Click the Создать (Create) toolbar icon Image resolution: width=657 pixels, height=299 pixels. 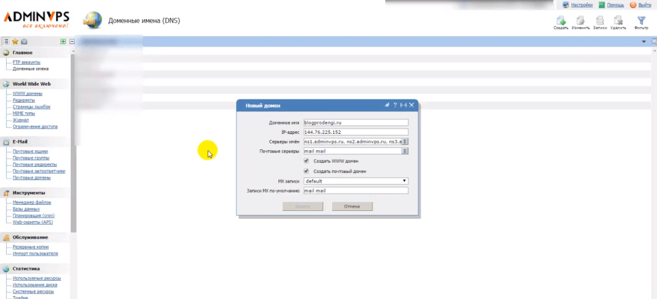click(561, 21)
